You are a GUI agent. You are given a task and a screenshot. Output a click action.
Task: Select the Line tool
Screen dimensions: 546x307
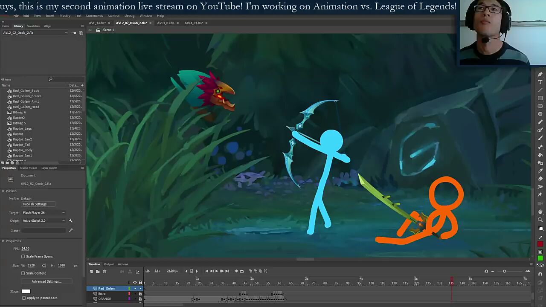pos(540,90)
